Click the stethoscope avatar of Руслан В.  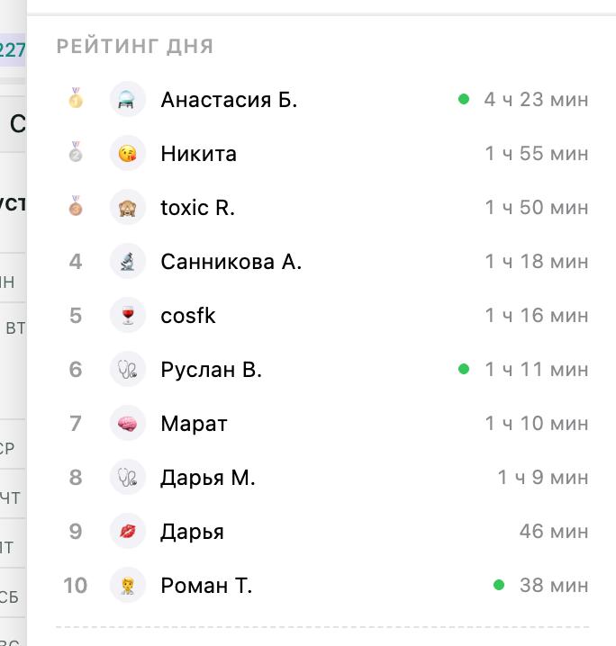click(127, 369)
